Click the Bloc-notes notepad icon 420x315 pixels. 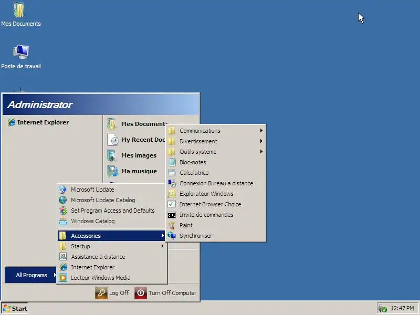point(172,162)
